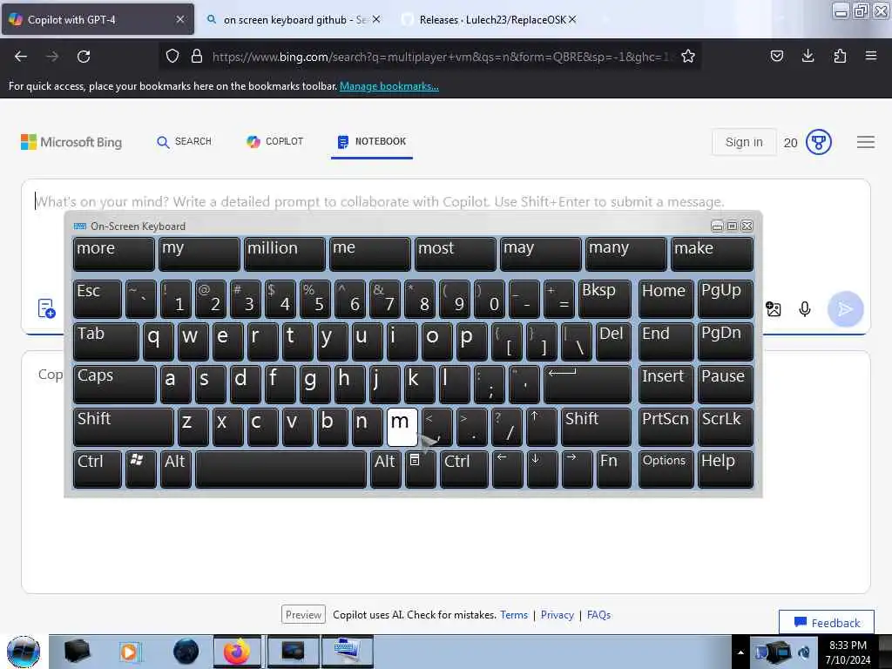This screenshot has width=892, height=669.
Task: Open On-Screen Keyboard taskbar item
Action: (348, 652)
